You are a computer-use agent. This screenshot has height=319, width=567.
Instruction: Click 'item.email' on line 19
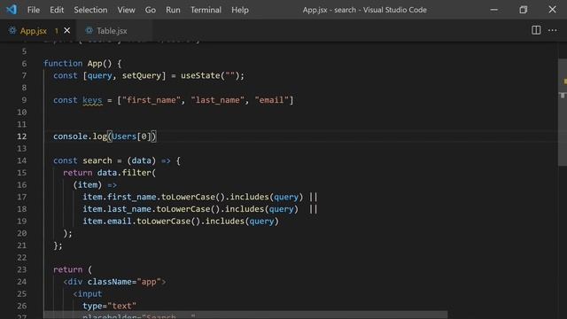point(107,221)
